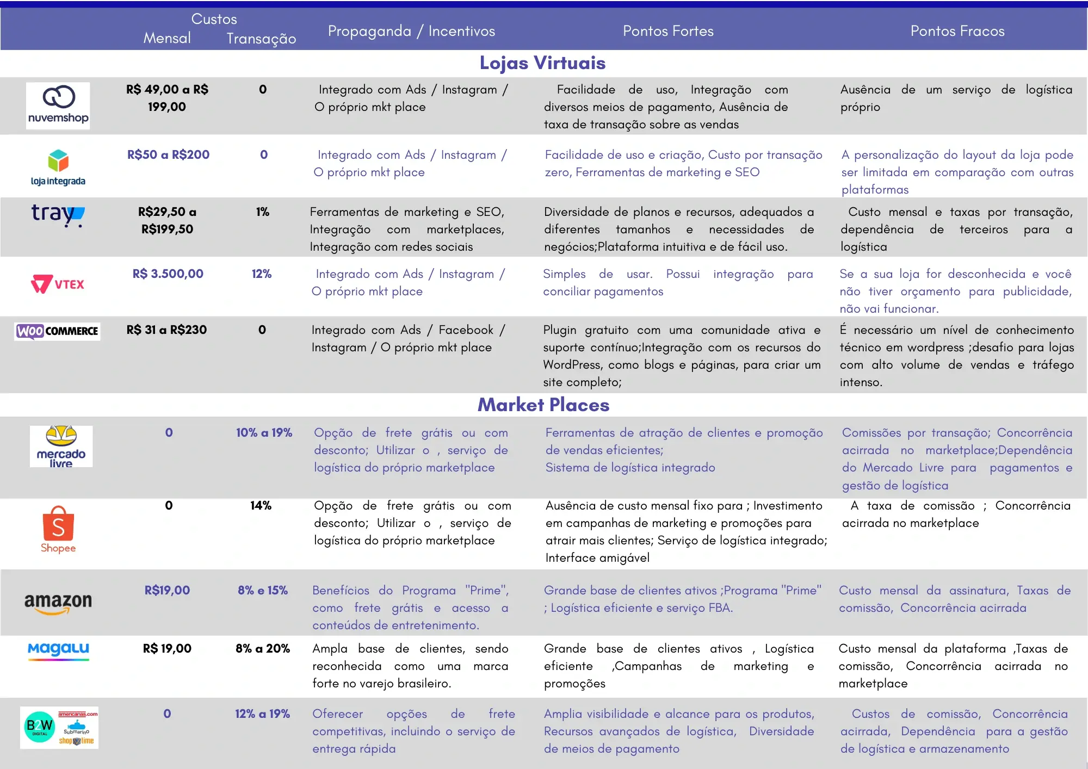Click the Tray logo

[58, 215]
